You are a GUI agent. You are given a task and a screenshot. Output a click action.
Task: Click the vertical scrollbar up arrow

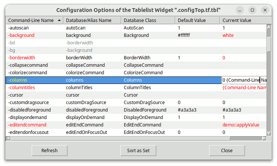(x=269, y=26)
